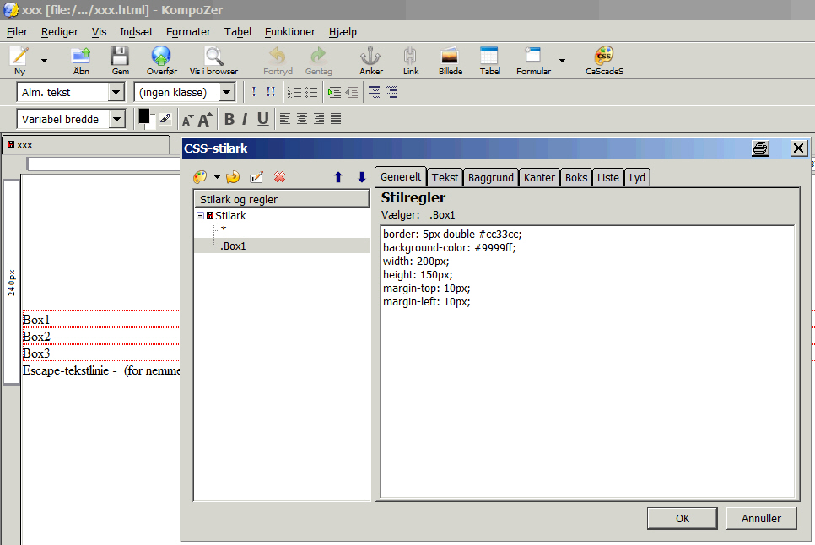Switch to the Baggrund tab

(x=490, y=177)
